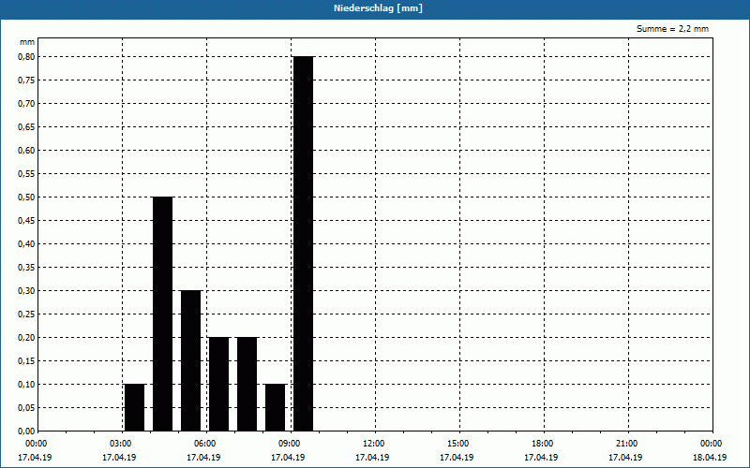The height and width of the screenshot is (468, 750).
Task: Click the 03:00 time label
Action: [x=121, y=444]
